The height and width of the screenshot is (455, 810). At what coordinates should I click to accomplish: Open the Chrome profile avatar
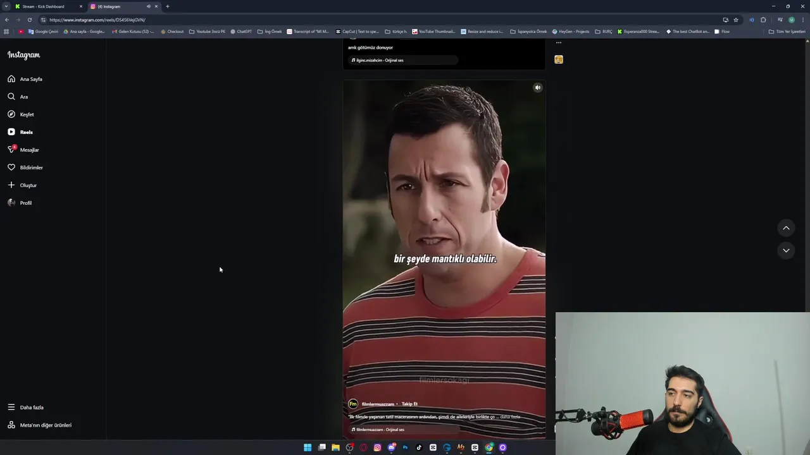(791, 20)
